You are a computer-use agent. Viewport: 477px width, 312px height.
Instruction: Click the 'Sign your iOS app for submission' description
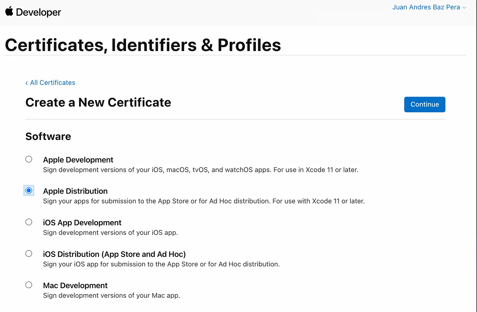pyautogui.click(x=161, y=264)
